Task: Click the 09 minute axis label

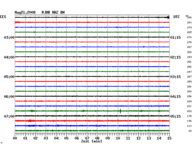Action: point(107,138)
